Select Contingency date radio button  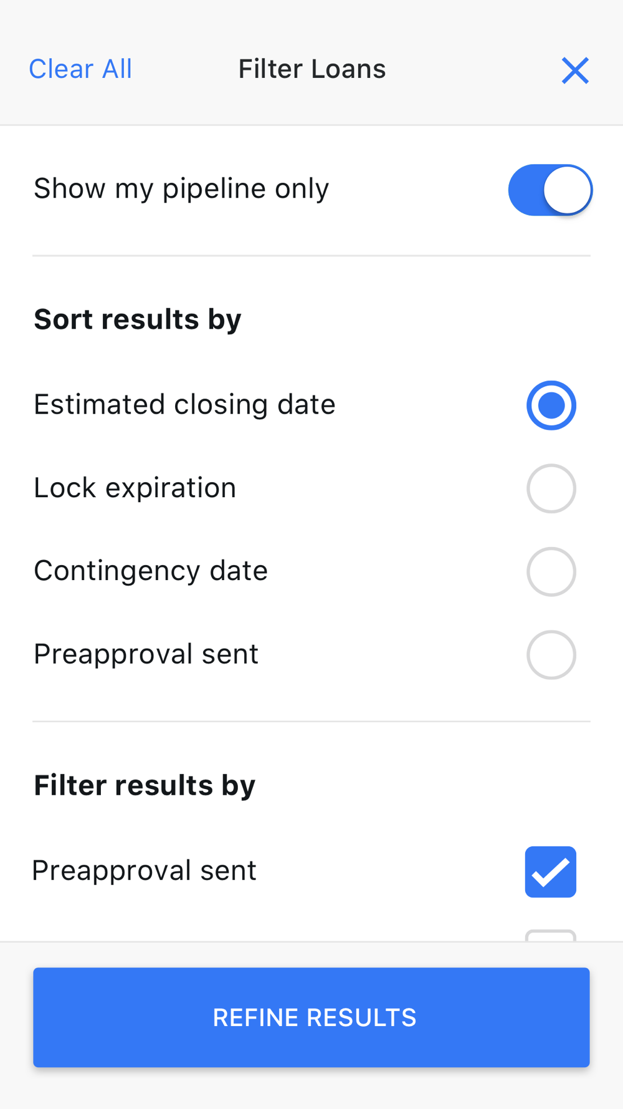551,571
